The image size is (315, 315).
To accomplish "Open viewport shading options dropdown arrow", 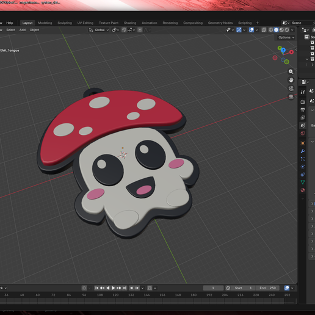I will coord(292,30).
